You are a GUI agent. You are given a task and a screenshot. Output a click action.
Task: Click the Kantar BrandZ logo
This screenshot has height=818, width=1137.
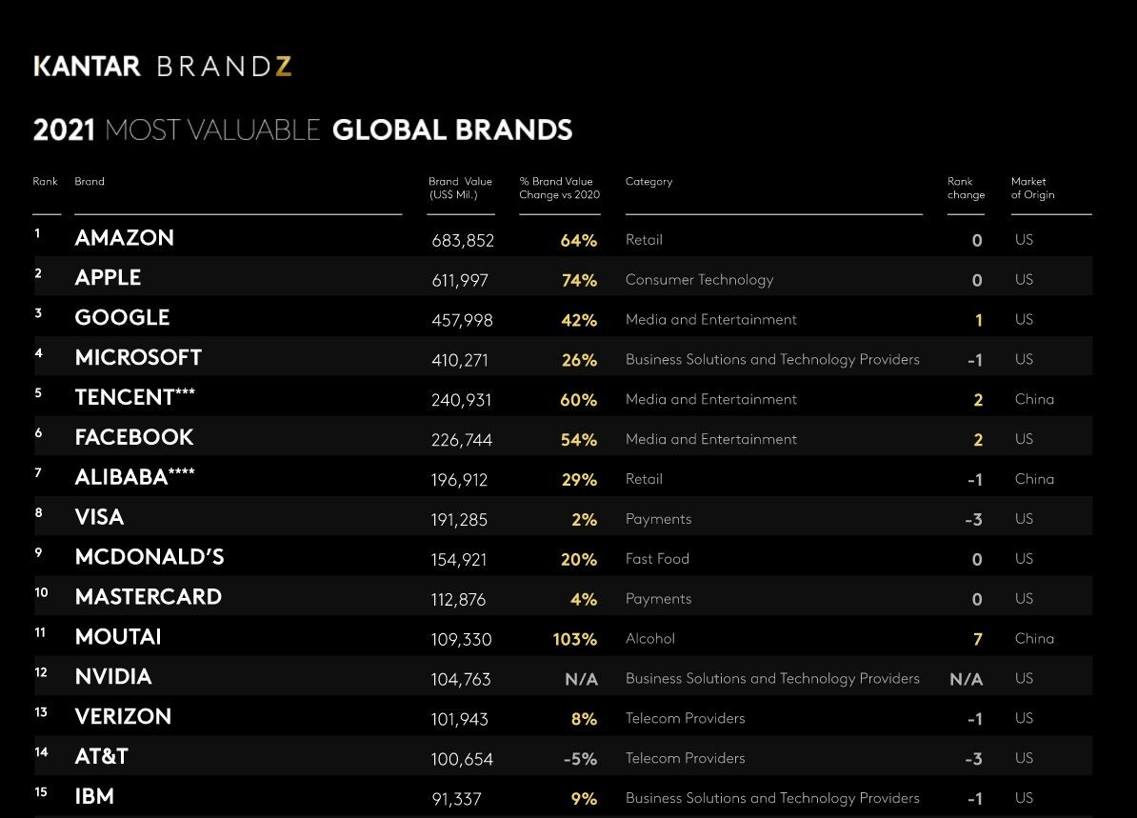coord(162,67)
